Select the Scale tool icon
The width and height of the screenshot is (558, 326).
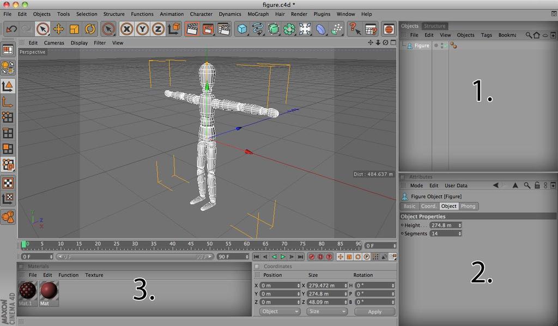(74, 29)
